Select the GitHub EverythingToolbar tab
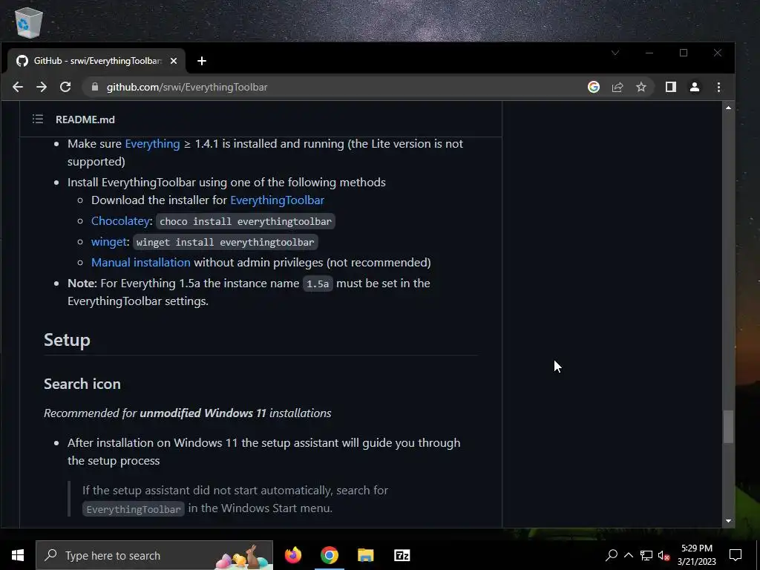The image size is (760, 570). [96, 61]
